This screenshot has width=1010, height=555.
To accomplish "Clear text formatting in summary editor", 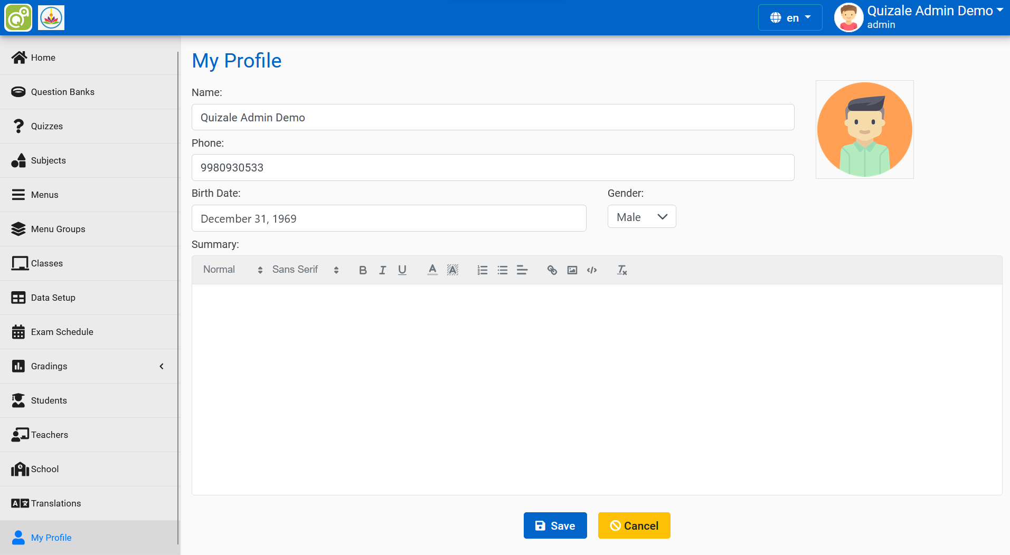I will [622, 270].
